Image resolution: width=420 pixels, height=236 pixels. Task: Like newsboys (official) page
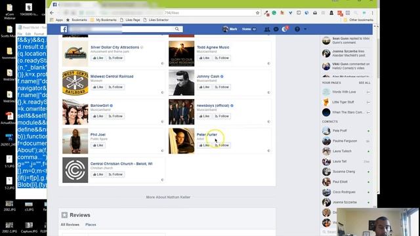coord(204,116)
